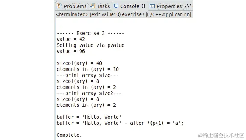Click the Problems view icon
This screenshot has width=246, height=140.
(59, 6)
